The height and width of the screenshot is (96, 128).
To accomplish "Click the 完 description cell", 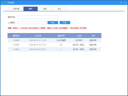I will point(61,45).
